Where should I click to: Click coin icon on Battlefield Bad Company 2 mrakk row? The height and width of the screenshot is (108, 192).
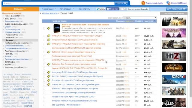pyautogui.click(x=49, y=64)
